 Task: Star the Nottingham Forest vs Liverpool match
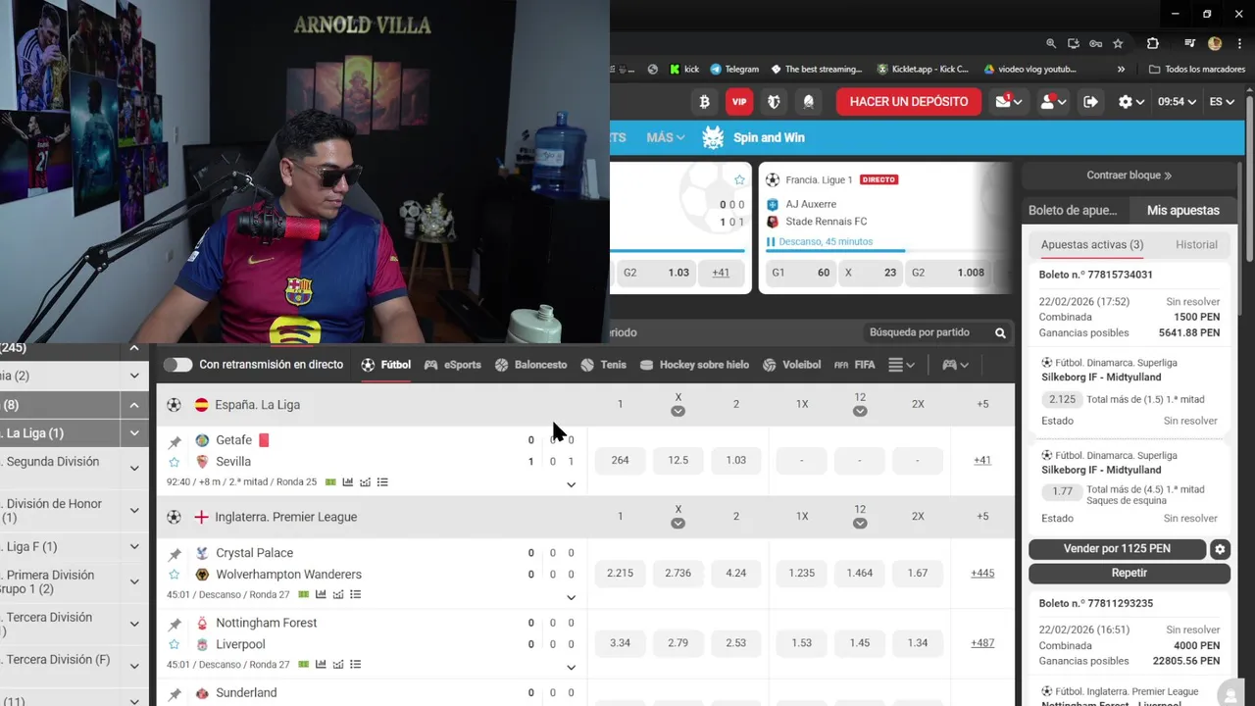pyautogui.click(x=175, y=644)
